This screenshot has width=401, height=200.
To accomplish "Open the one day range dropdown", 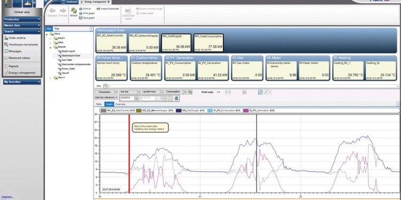I will pos(139,92).
